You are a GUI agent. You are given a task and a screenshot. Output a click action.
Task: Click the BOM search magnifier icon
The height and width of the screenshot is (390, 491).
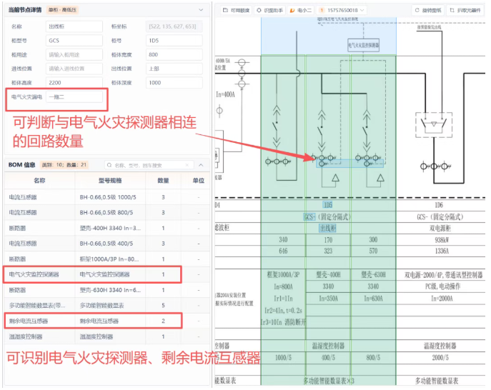(x=109, y=165)
